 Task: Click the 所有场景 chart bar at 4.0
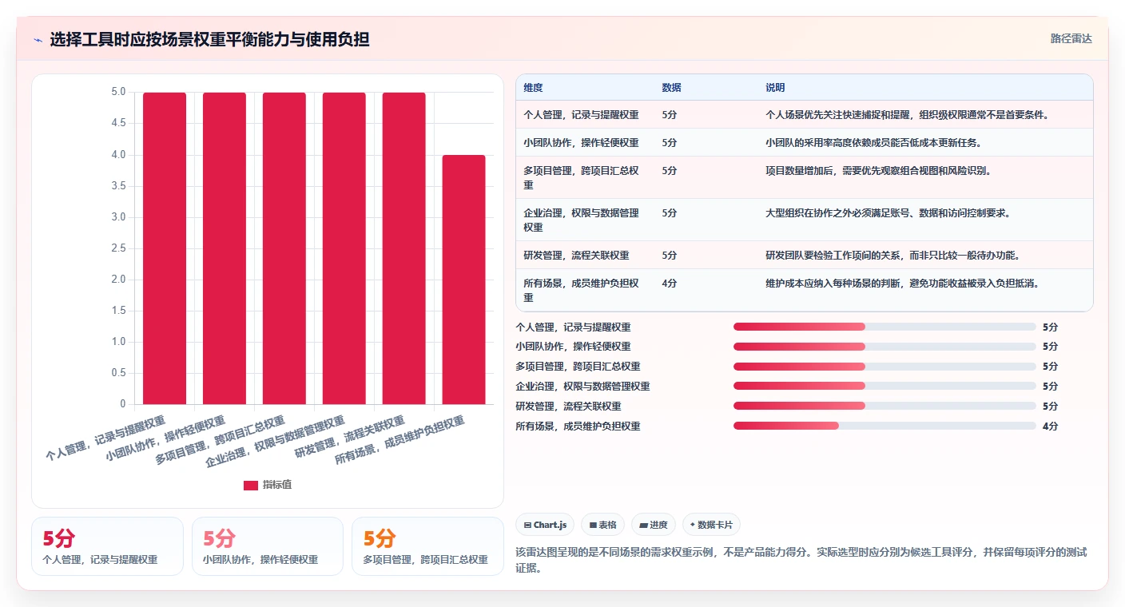[x=464, y=280]
